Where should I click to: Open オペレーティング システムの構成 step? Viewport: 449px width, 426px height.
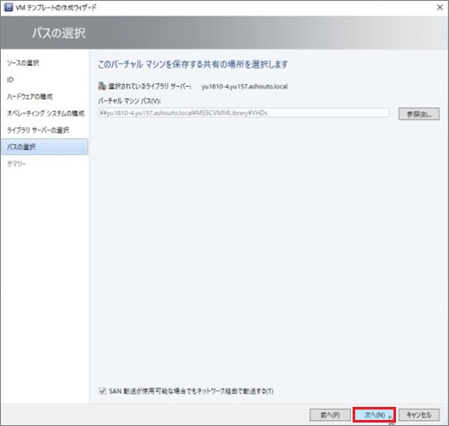tap(45, 114)
